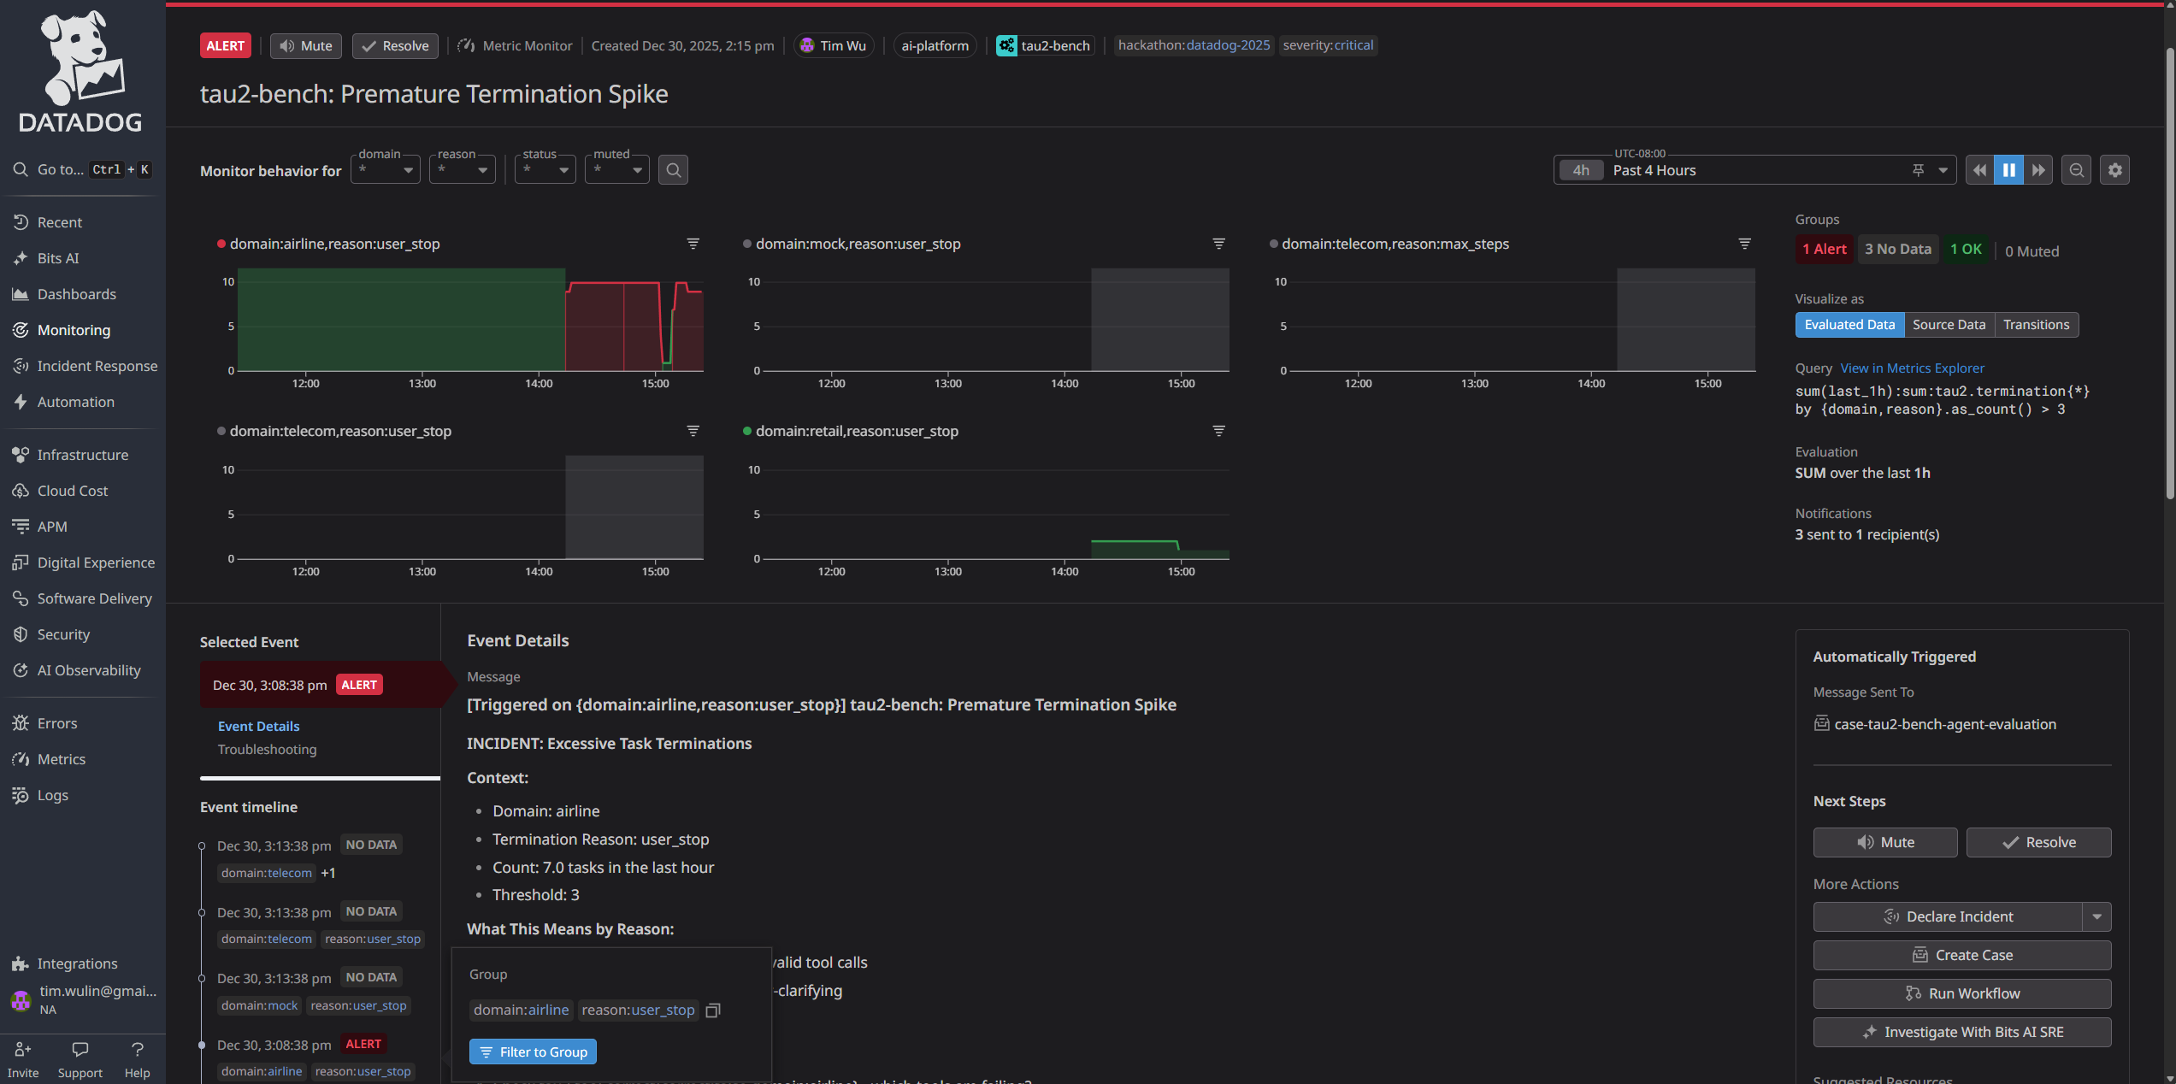Click the blue Filter to Group button
Image resolution: width=2176 pixels, height=1084 pixels.
coord(533,1052)
